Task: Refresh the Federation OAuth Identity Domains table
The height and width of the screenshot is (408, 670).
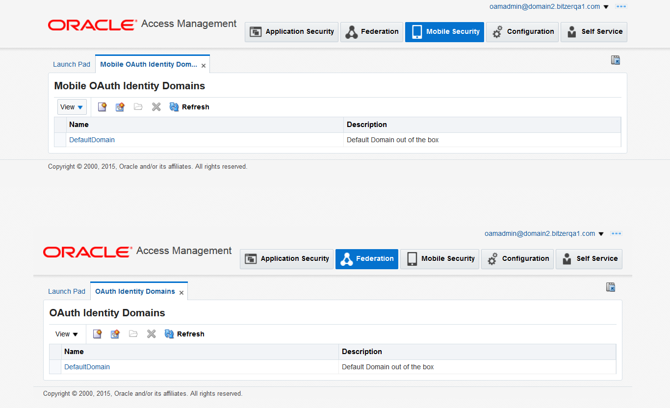Action: (x=184, y=334)
